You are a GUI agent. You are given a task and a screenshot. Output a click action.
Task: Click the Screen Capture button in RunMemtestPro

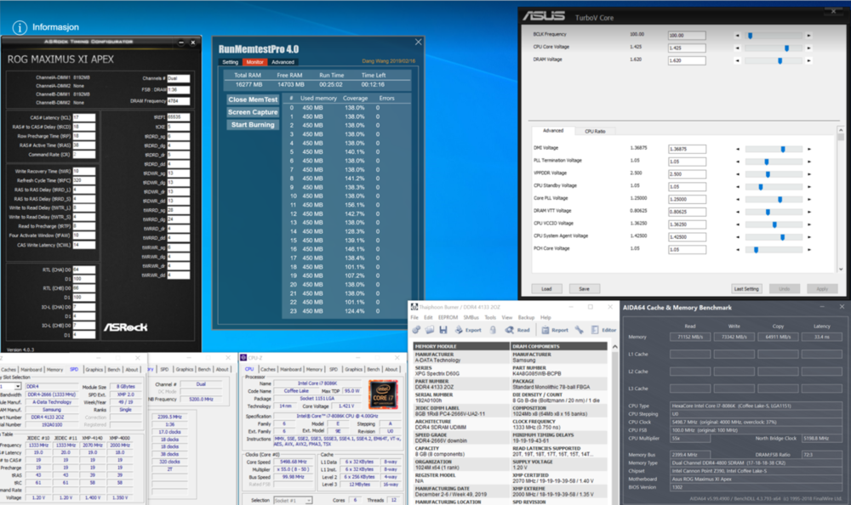253,112
